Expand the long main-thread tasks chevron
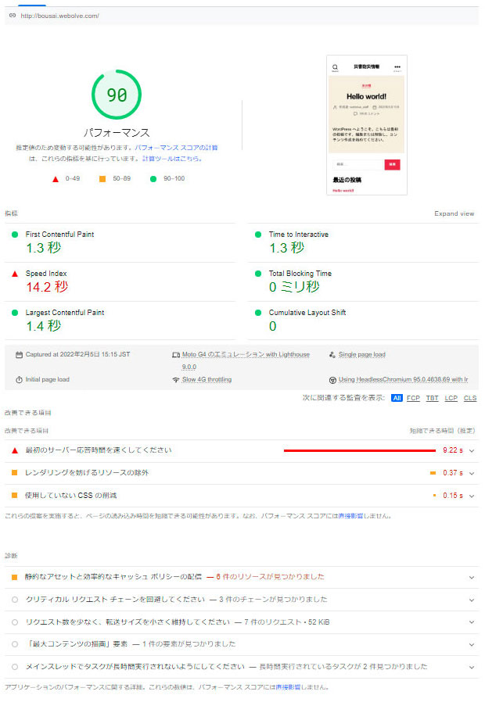The width and height of the screenshot is (485, 713). coord(472,667)
